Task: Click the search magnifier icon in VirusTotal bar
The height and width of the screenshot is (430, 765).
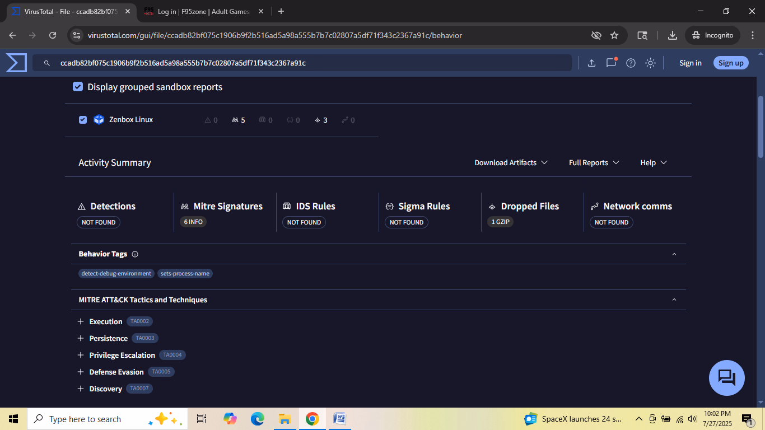Action: pyautogui.click(x=48, y=63)
